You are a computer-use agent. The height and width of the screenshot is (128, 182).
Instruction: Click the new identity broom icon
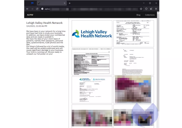point(151,9)
